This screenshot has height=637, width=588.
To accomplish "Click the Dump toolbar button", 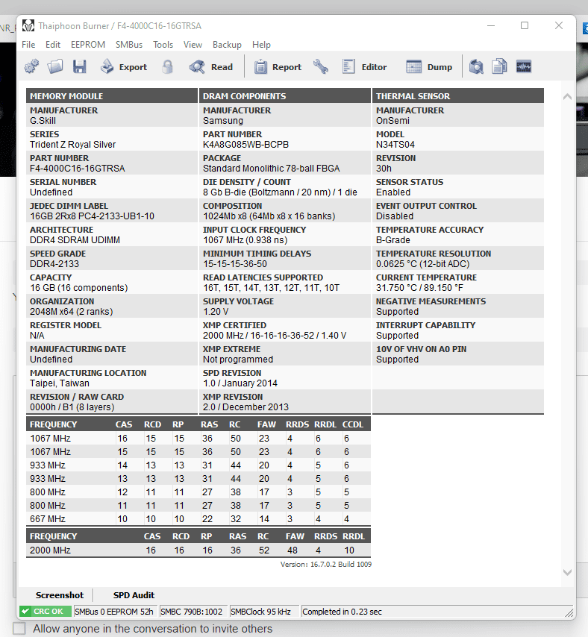I will tap(429, 66).
